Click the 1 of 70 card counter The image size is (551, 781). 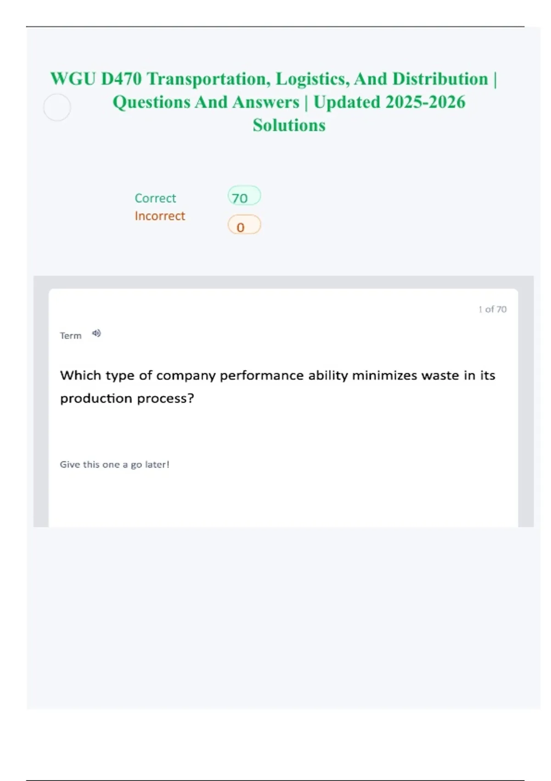pyautogui.click(x=492, y=310)
